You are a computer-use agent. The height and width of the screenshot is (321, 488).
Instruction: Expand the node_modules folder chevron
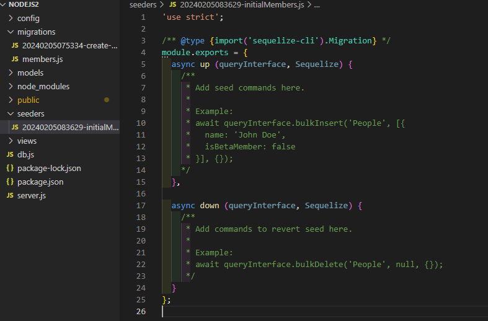[11, 86]
